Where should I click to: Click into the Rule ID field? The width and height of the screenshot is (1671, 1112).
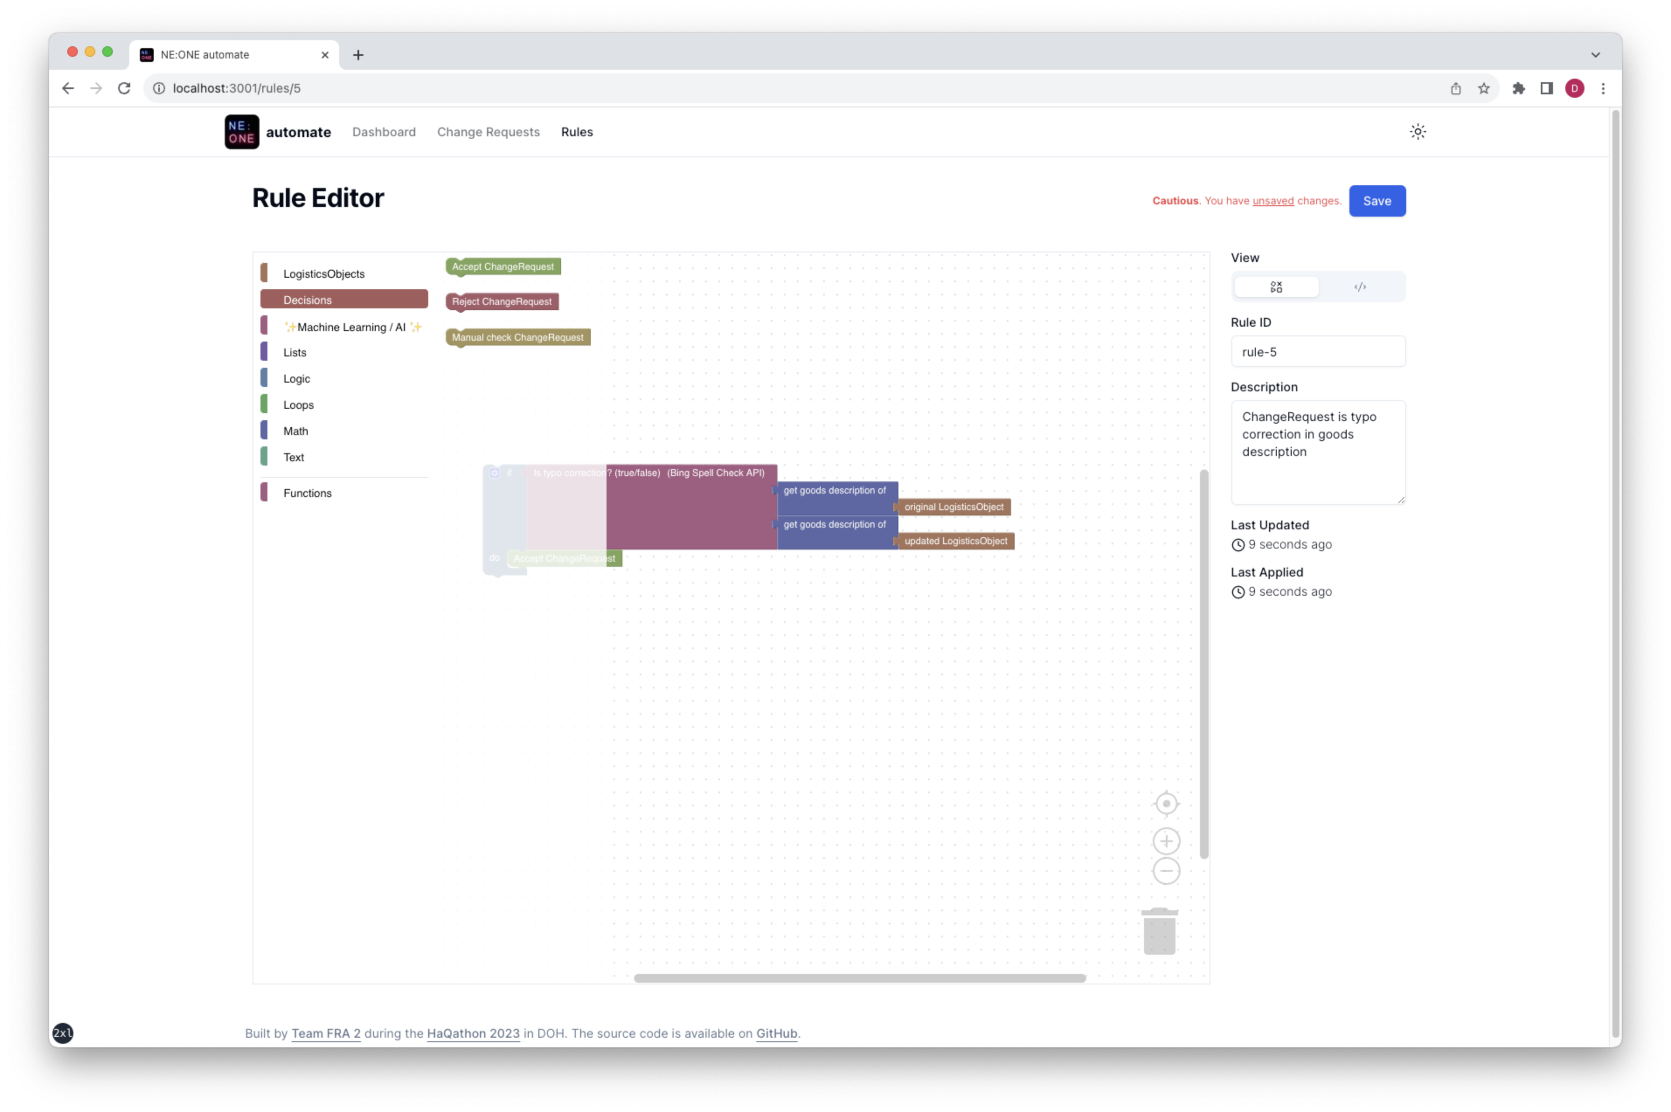[1317, 352]
